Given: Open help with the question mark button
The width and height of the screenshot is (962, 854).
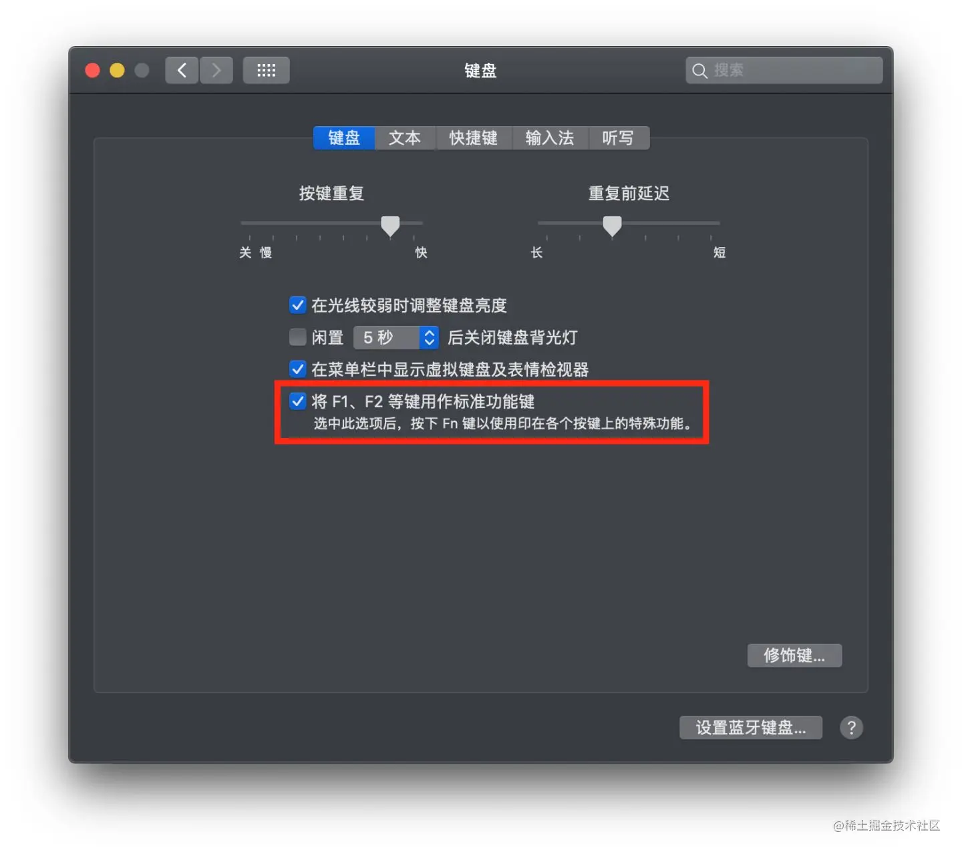Looking at the screenshot, I should point(851,727).
